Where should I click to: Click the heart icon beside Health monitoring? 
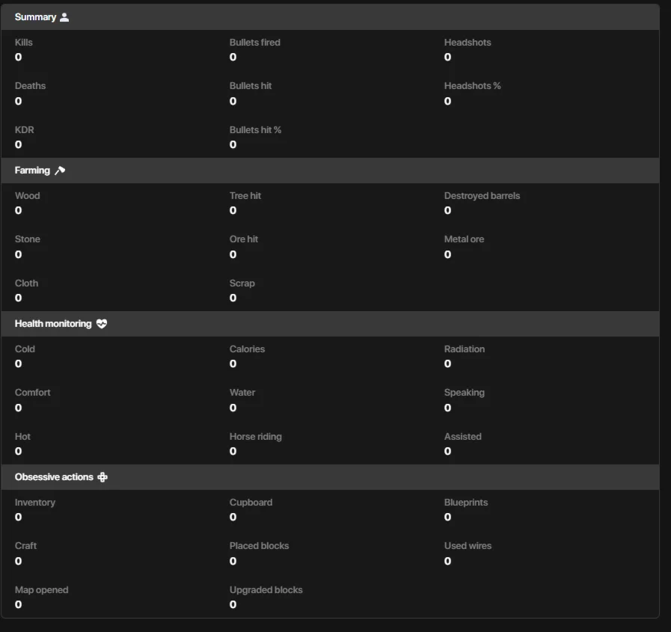(102, 324)
